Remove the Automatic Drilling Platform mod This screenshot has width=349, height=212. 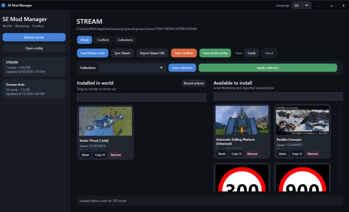pyautogui.click(x=252, y=154)
